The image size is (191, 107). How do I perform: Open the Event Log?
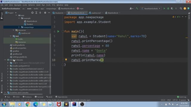point(181,97)
